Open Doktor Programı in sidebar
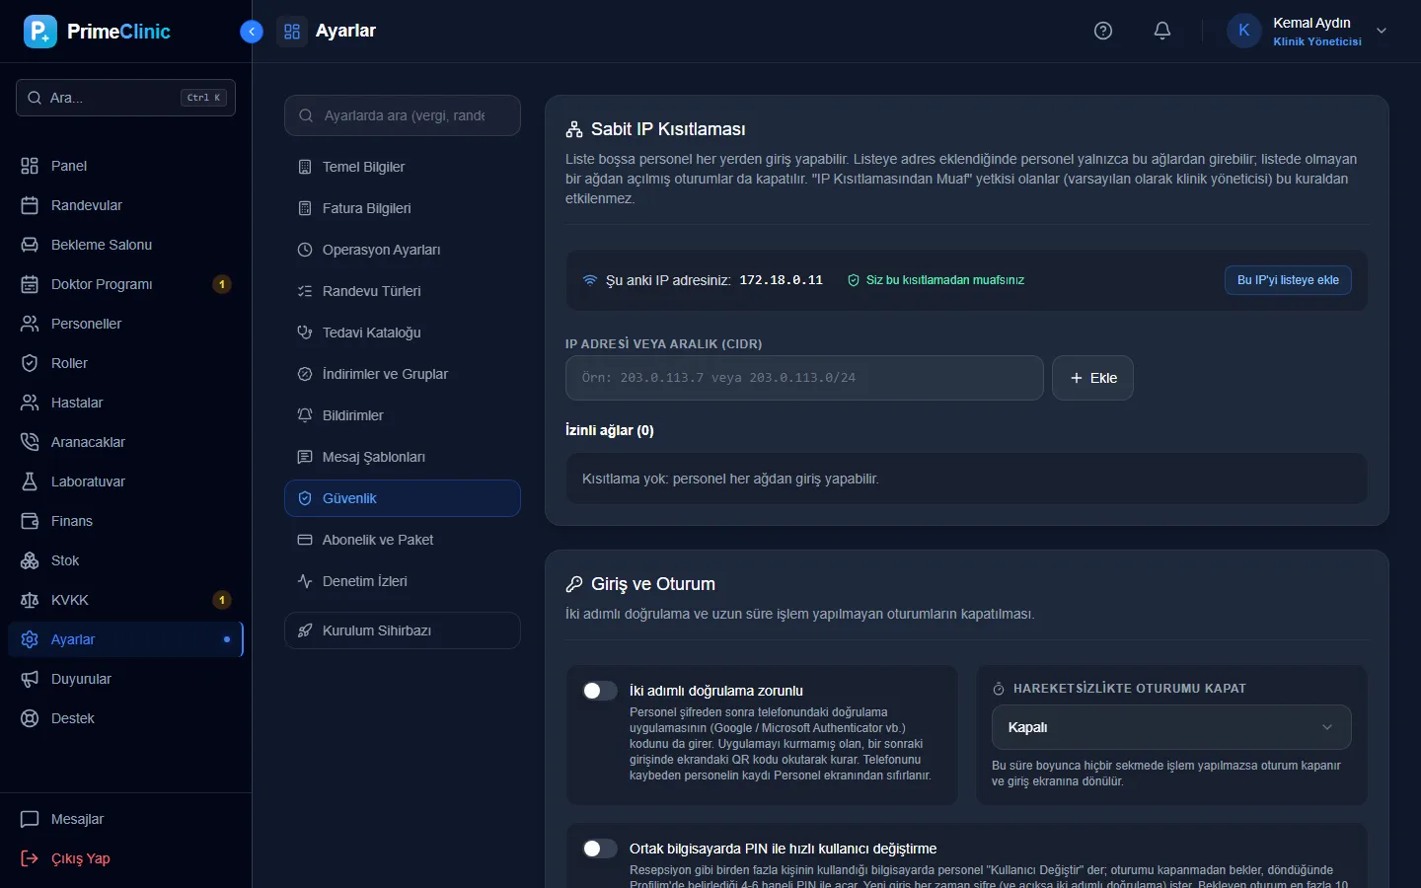Viewport: 1421px width, 888px height. tap(125, 284)
